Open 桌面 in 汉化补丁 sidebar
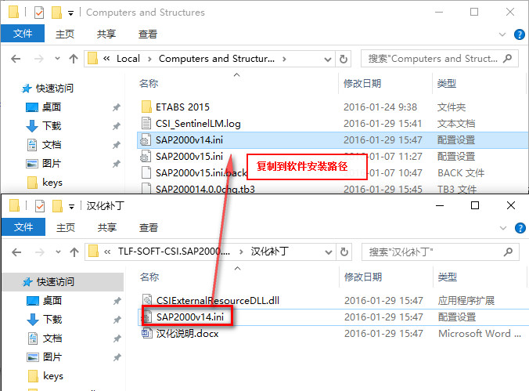The image size is (529, 391). pyautogui.click(x=52, y=300)
